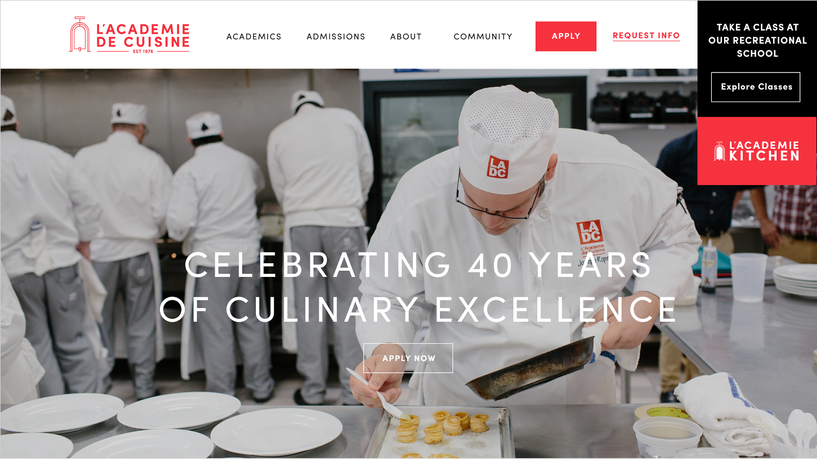The image size is (817, 459).
Task: Go to the About section
Action: (406, 37)
